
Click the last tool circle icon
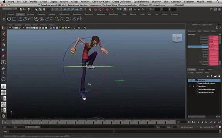click(x=3, y=79)
